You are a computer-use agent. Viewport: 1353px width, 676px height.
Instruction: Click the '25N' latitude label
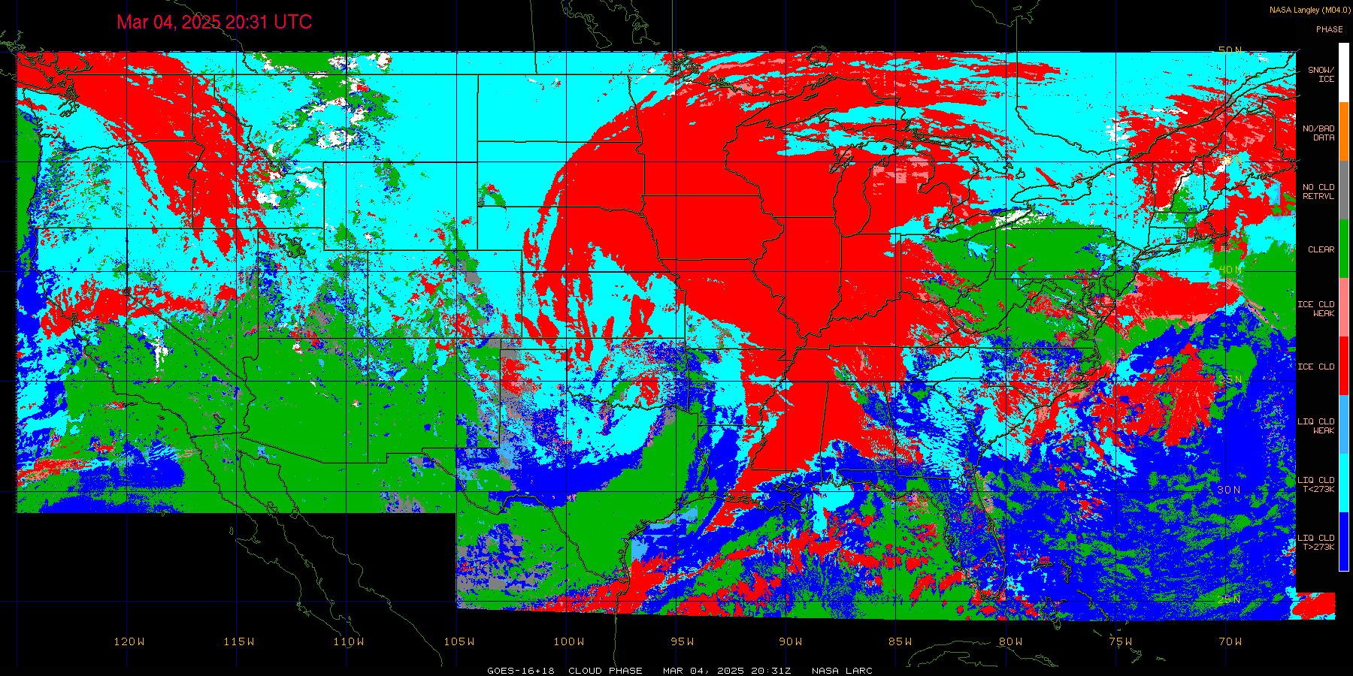point(1230,599)
